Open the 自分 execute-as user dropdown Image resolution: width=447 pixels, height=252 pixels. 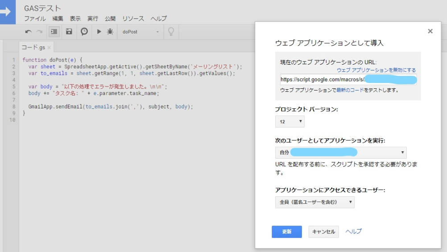click(341, 153)
